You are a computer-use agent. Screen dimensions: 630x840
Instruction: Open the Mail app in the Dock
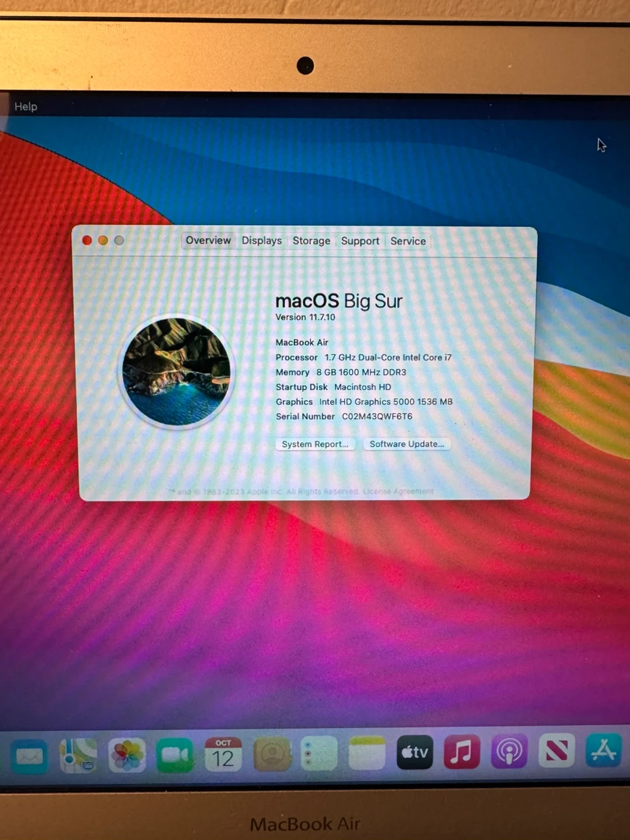(x=29, y=755)
